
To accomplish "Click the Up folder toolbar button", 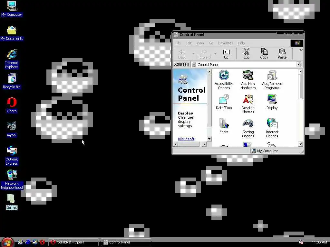I will 226,54.
